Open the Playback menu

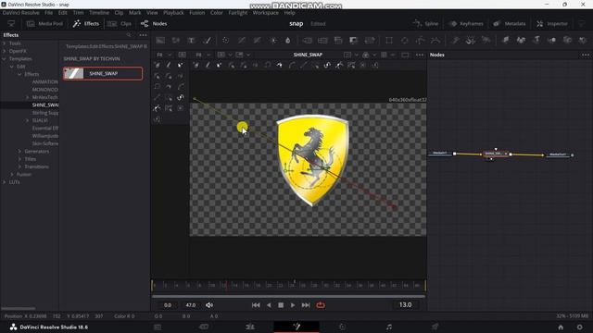[173, 12]
